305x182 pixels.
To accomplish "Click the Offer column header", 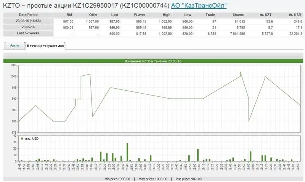I will [x=93, y=15].
